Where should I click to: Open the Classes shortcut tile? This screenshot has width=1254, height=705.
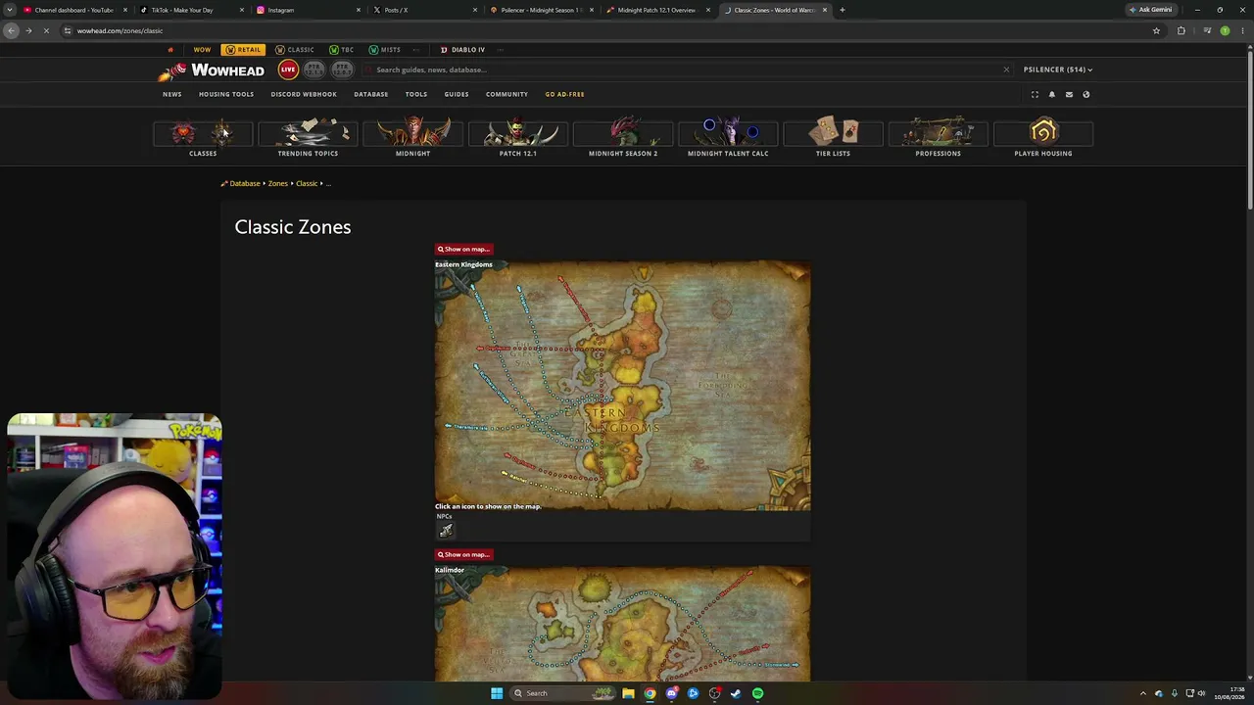point(203,138)
